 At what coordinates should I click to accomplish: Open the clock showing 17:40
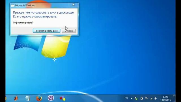(x=165, y=98)
